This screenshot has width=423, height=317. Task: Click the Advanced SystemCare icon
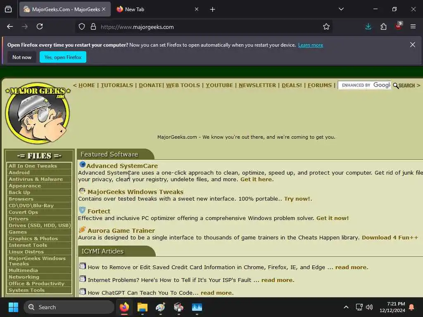(x=82, y=164)
